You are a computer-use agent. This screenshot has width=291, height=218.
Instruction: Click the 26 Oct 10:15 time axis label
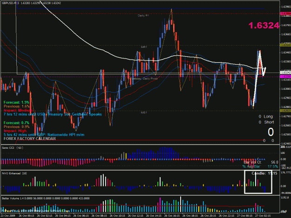[117, 216]
